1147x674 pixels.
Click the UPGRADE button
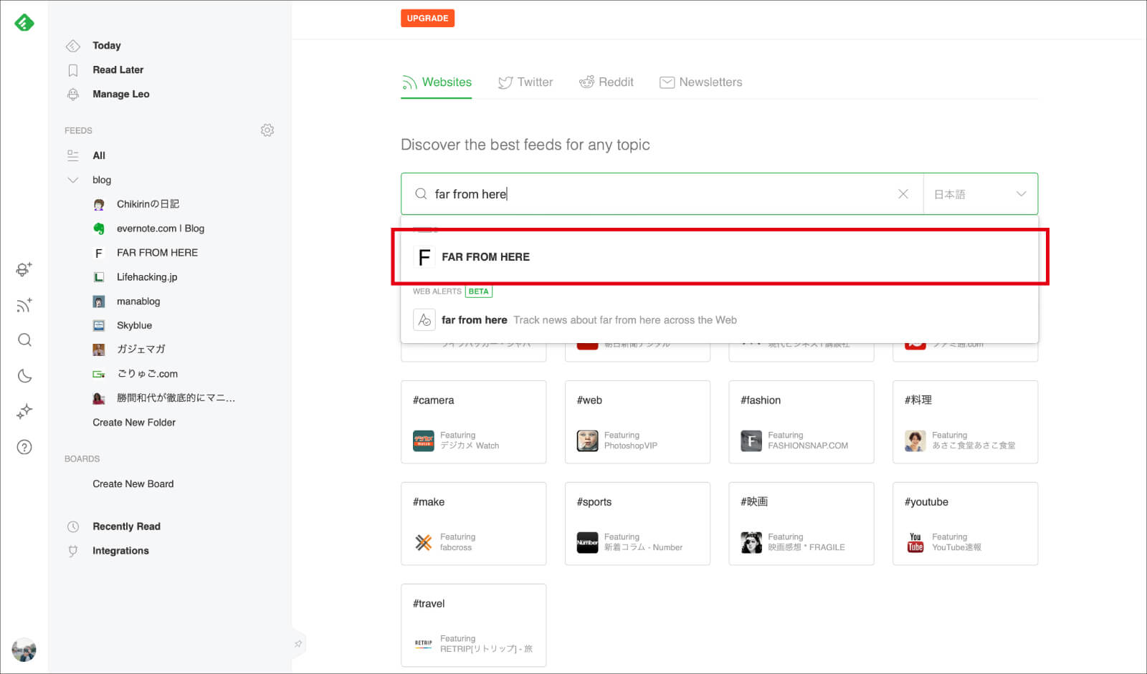tap(427, 18)
